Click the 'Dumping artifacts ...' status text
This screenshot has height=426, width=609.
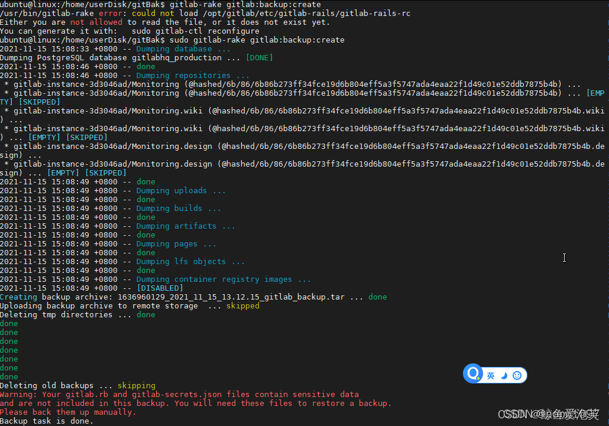186,226
